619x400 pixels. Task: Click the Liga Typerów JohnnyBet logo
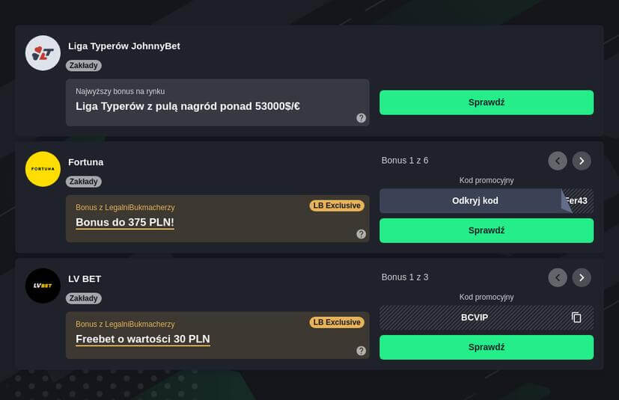tap(43, 53)
